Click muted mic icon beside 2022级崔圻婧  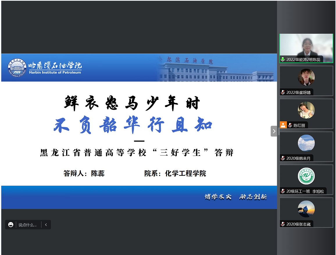(x=282, y=92)
